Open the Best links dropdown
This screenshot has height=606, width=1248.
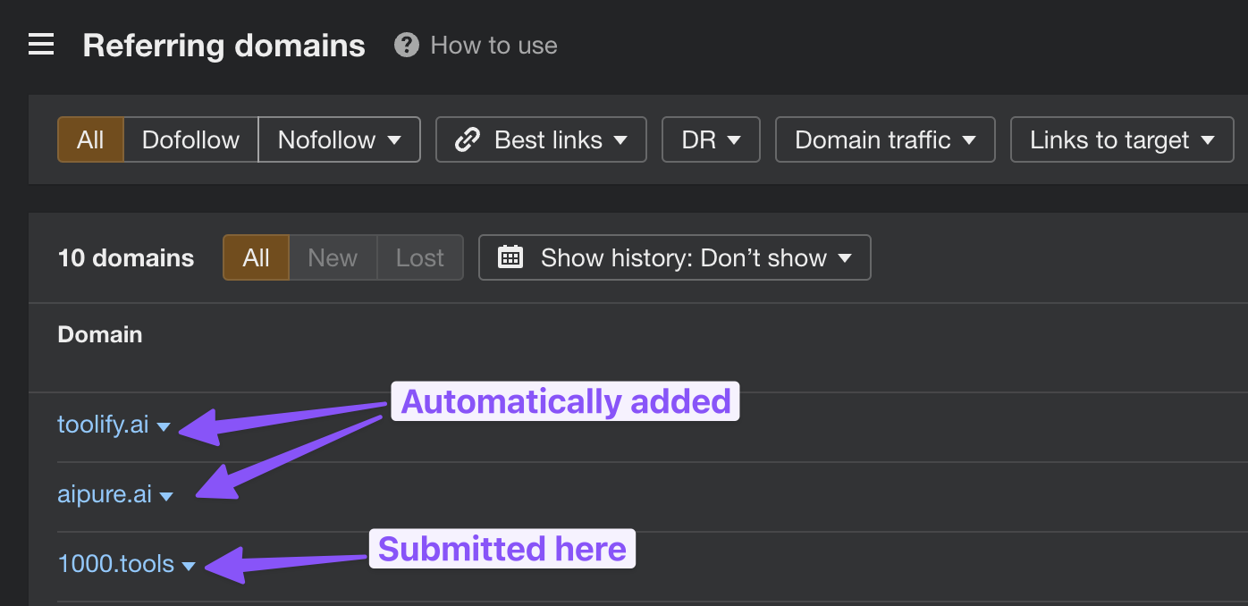point(541,139)
